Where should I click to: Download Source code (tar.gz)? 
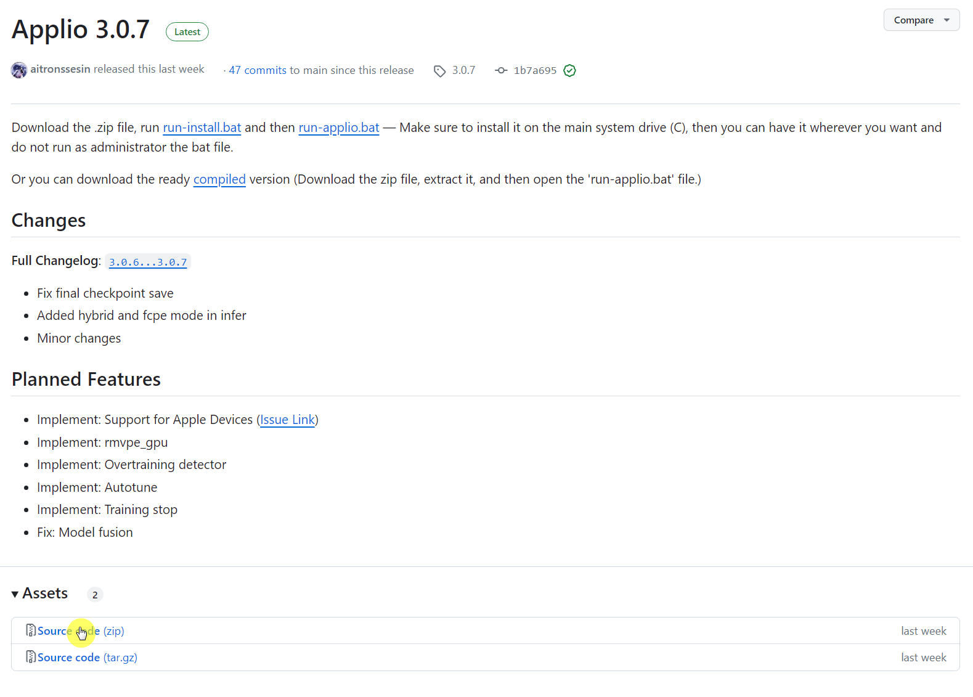(x=88, y=658)
